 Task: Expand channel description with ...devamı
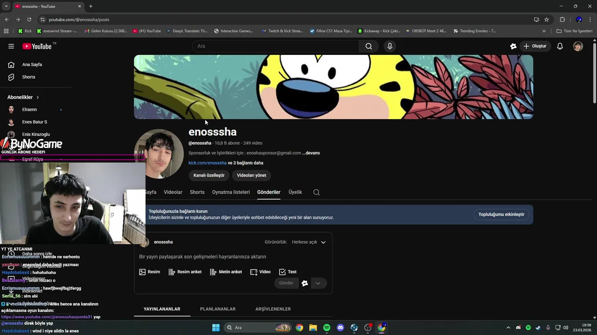(311, 153)
